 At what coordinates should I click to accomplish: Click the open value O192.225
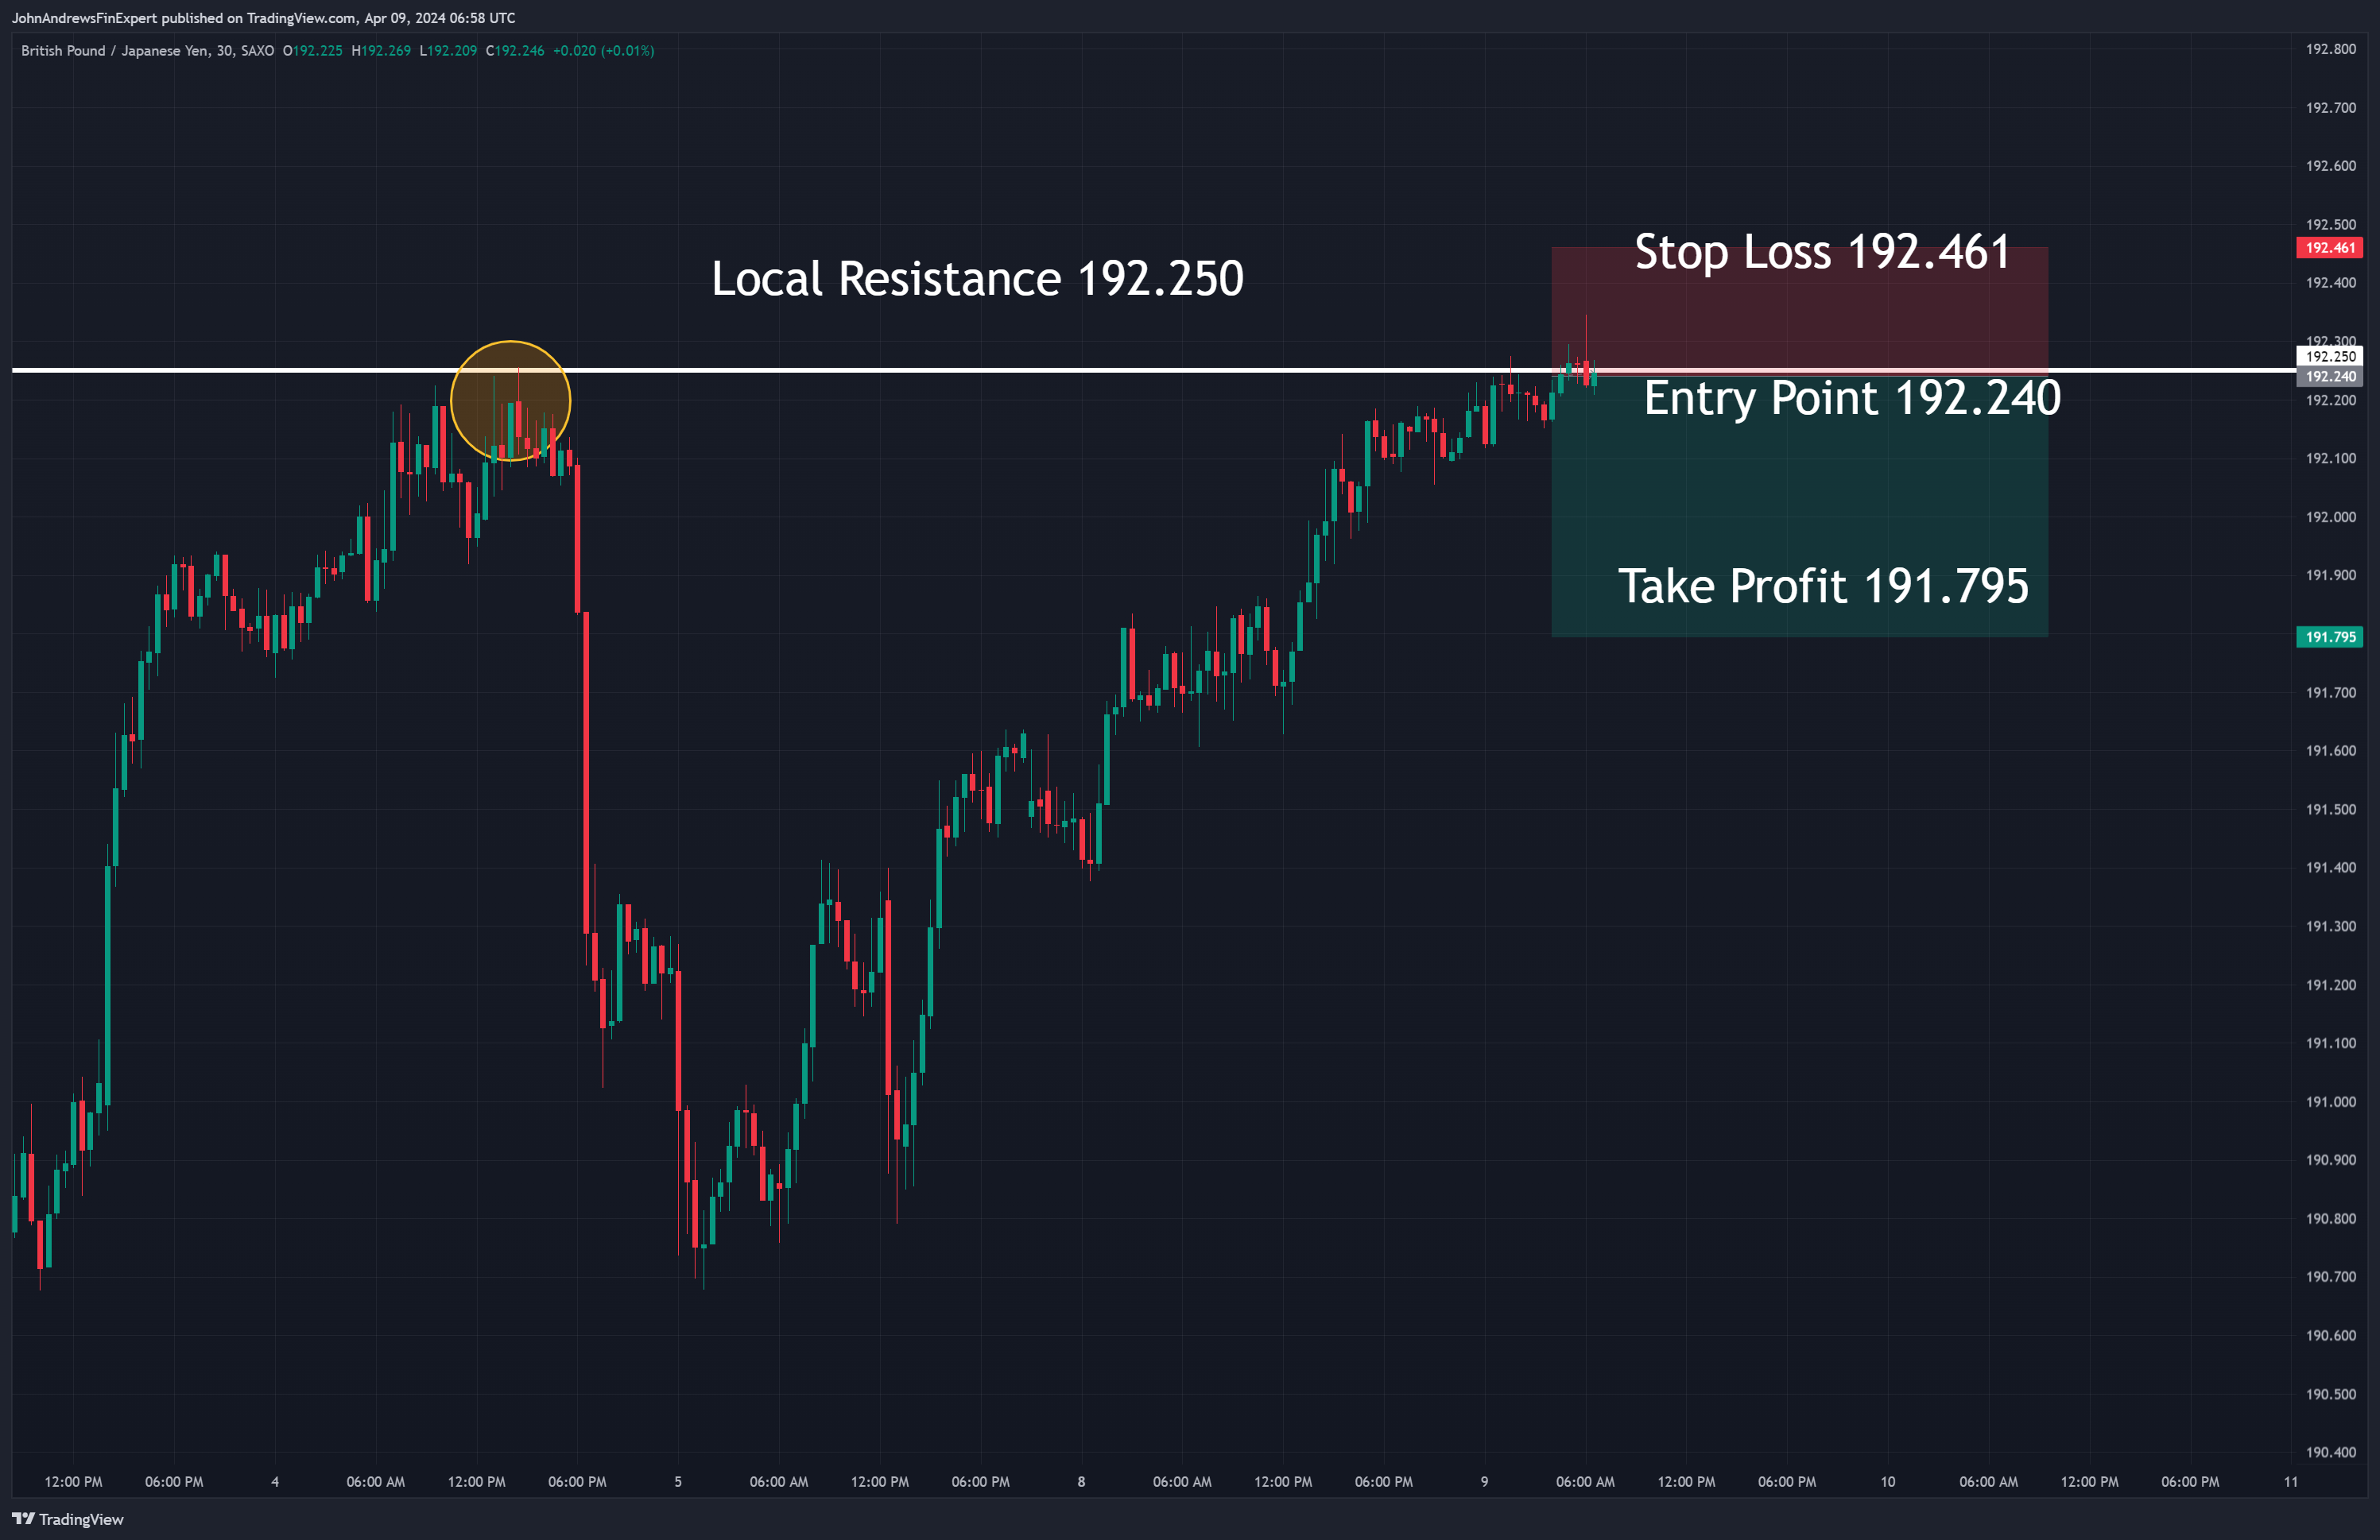[x=313, y=51]
